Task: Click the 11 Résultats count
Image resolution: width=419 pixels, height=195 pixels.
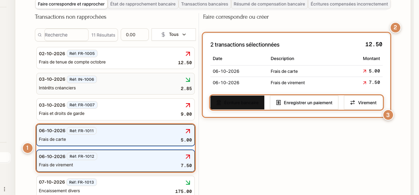Action: point(103,35)
